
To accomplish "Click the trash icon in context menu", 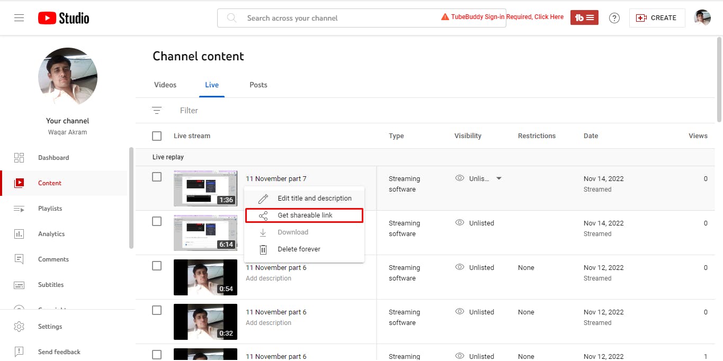I will (x=263, y=249).
